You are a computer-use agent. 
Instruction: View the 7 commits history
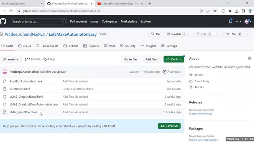coord(172,71)
